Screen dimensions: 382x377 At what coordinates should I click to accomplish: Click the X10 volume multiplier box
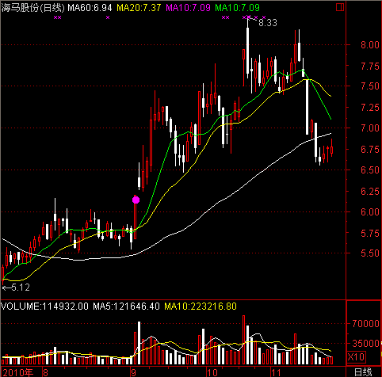356,357
